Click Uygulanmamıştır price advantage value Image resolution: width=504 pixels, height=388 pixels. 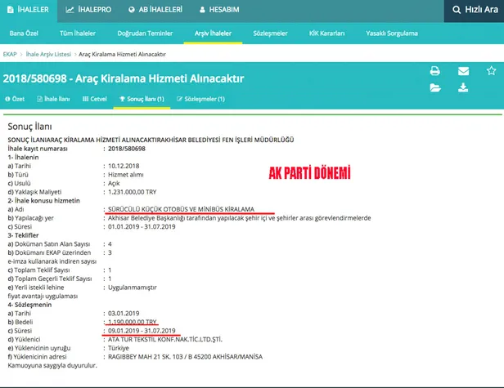pos(132,288)
